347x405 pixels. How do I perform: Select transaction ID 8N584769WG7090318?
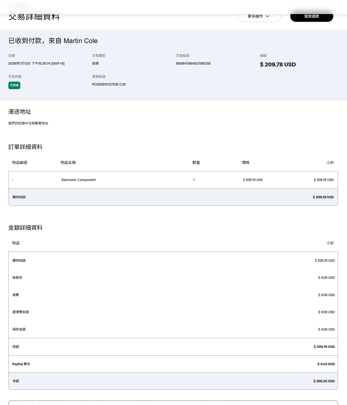(x=193, y=63)
